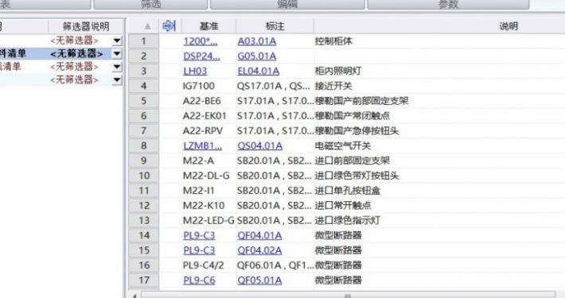
Task: Open the PL9-C3 link in row 15
Action: click(x=199, y=250)
